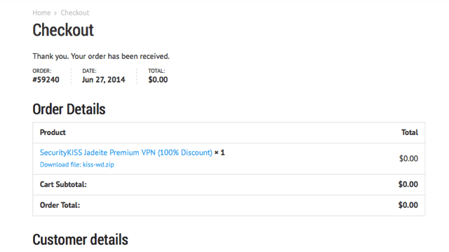
Task: Download file kiss-wd.zip link
Action: 77,164
